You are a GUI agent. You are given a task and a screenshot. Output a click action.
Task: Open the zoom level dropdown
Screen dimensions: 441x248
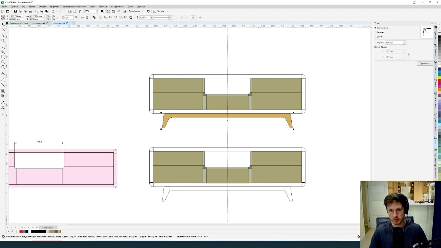click(x=97, y=11)
